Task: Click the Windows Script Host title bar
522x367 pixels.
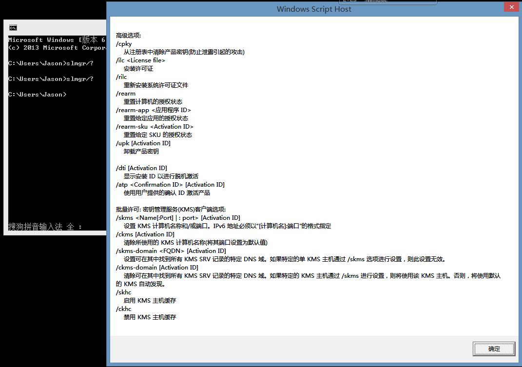Action: [x=313, y=9]
